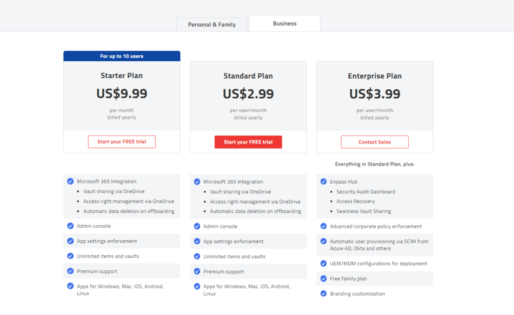This screenshot has width=514, height=315.
Task: Click the For up to 10 users banner
Action: coord(121,56)
